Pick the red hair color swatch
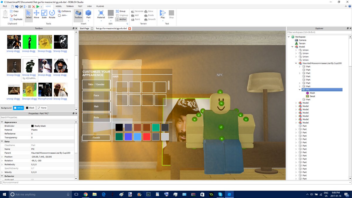The width and height of the screenshot is (352, 198). coord(147,136)
